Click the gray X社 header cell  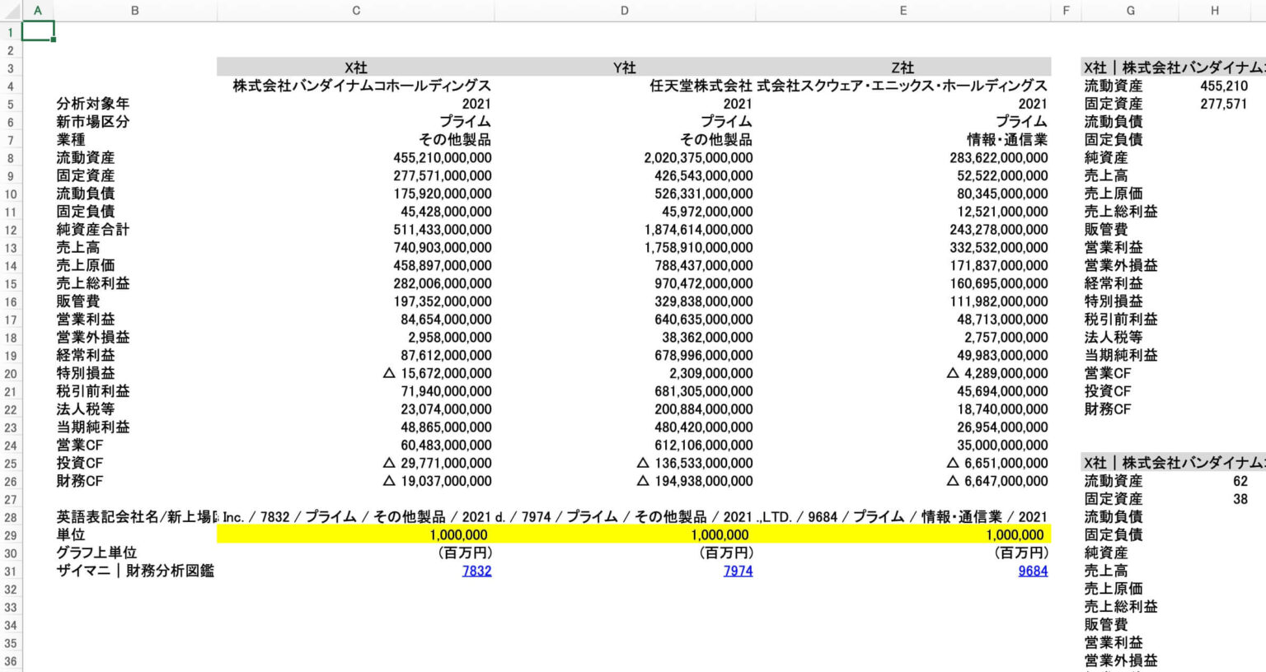coord(355,68)
